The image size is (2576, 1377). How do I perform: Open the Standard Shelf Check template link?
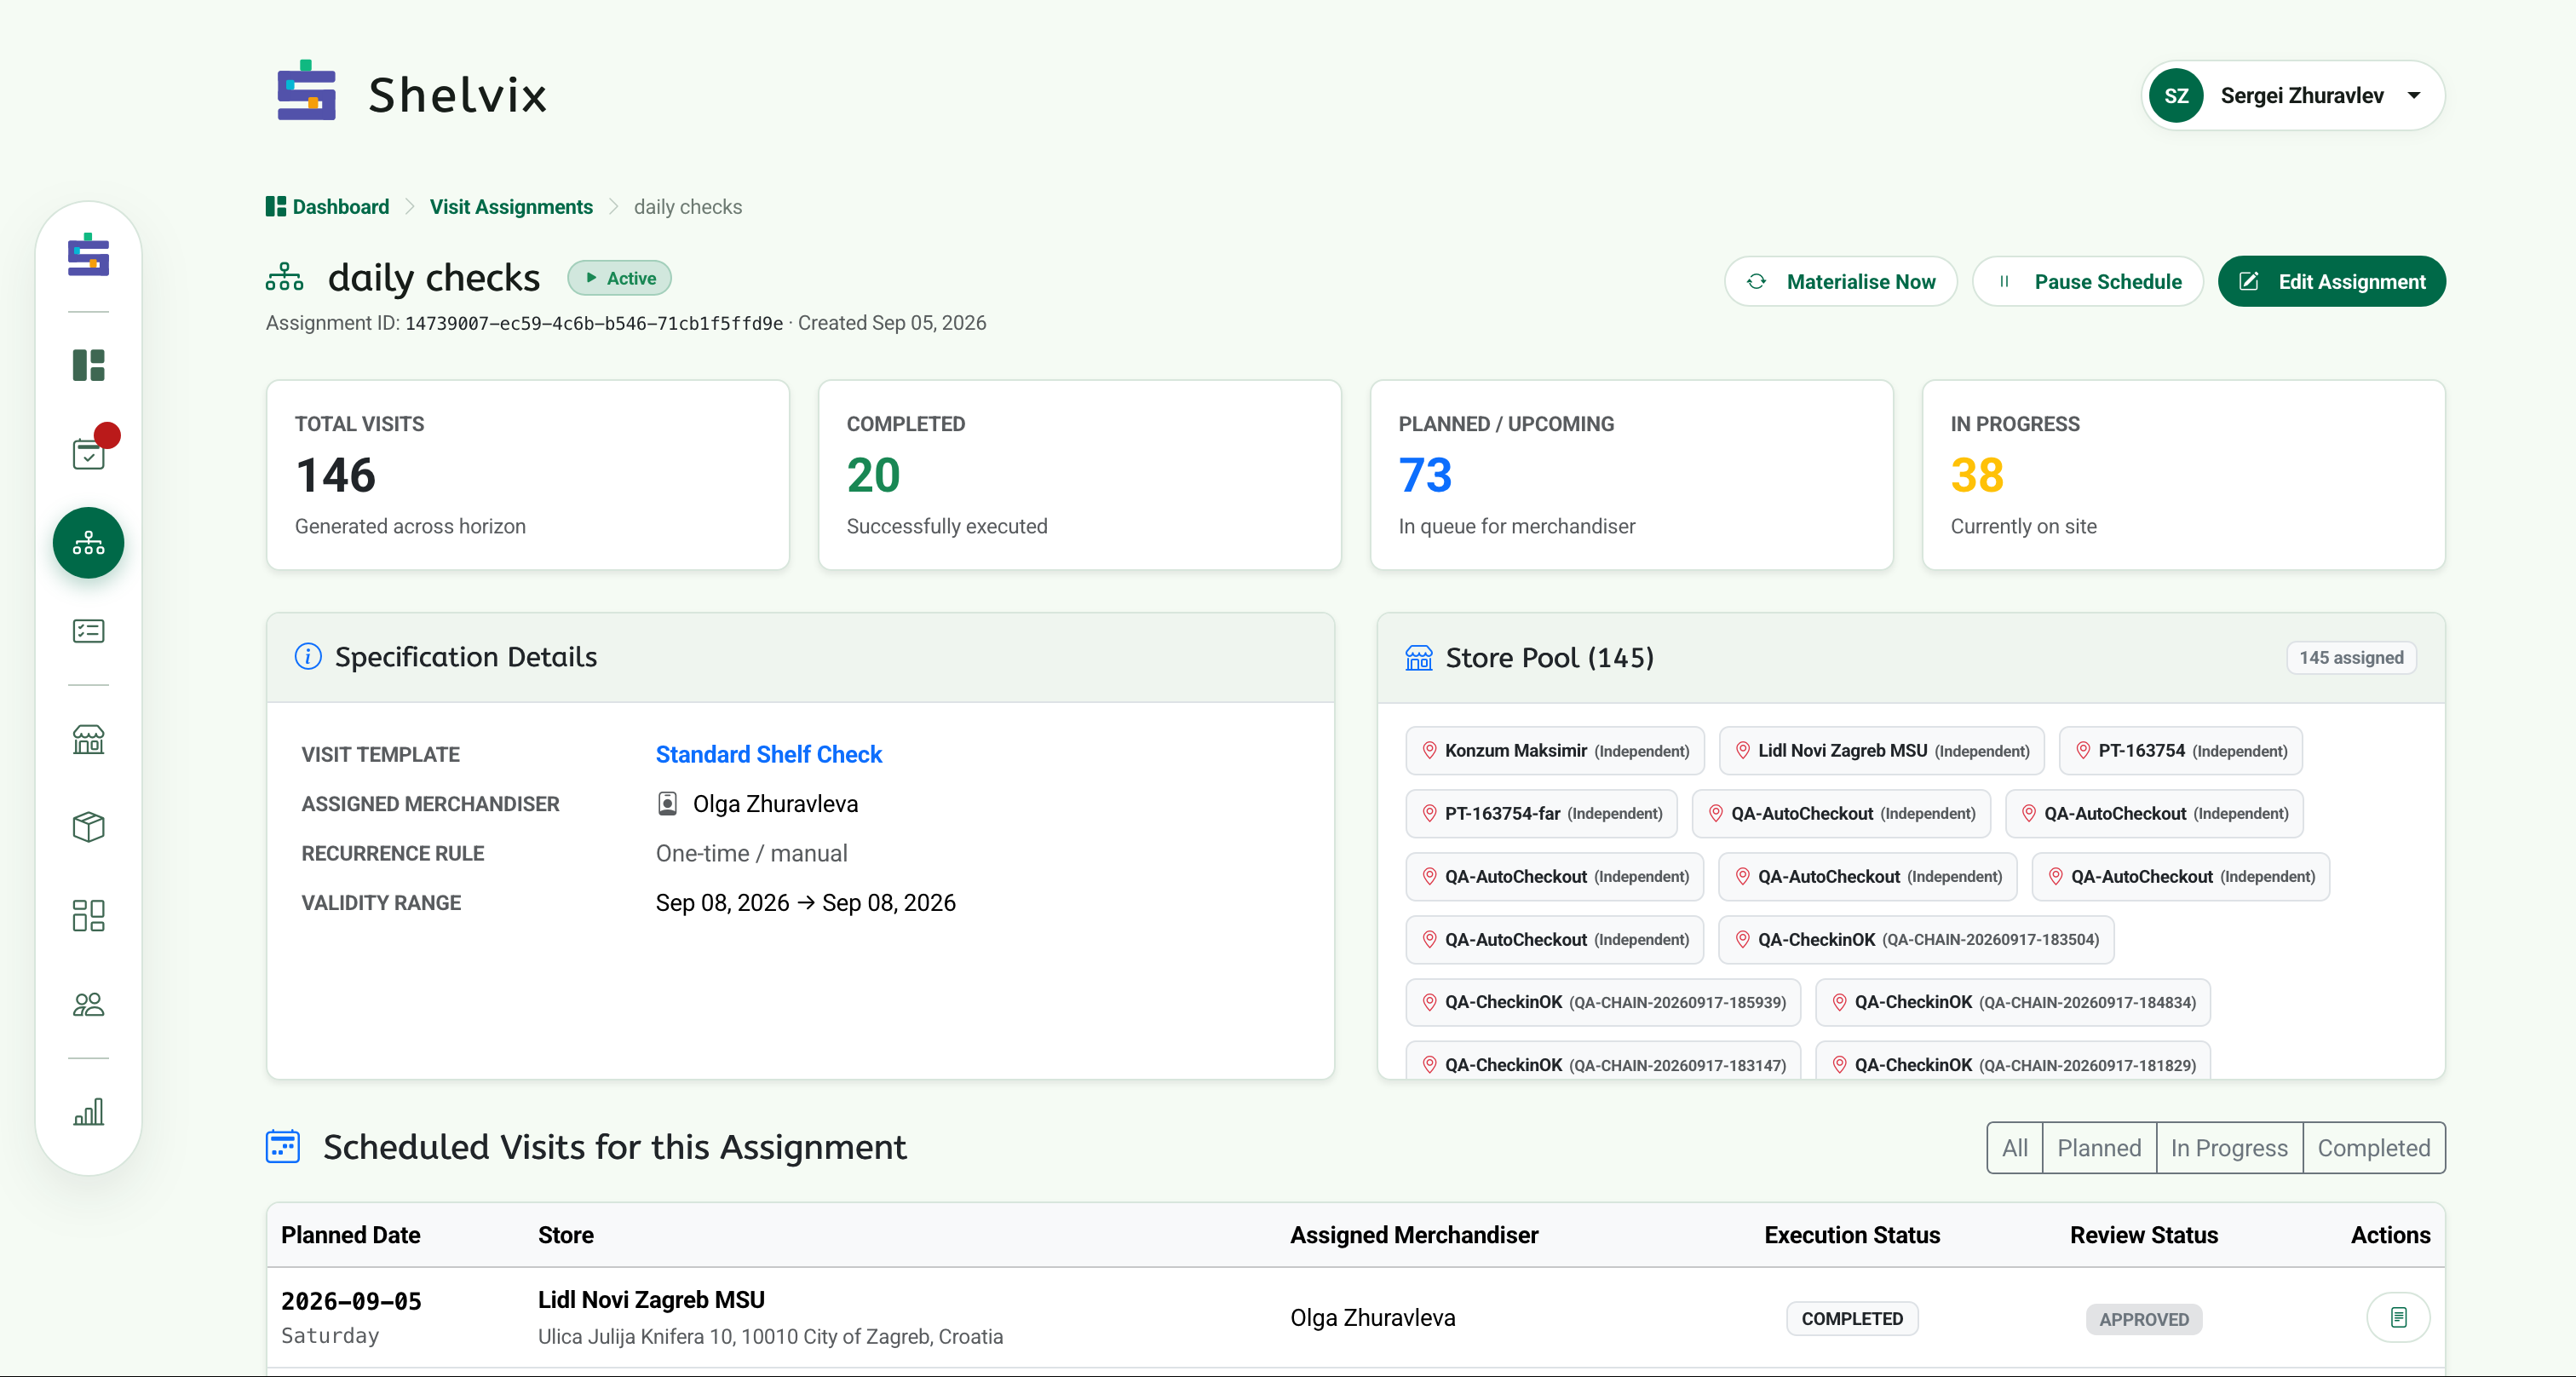768,754
